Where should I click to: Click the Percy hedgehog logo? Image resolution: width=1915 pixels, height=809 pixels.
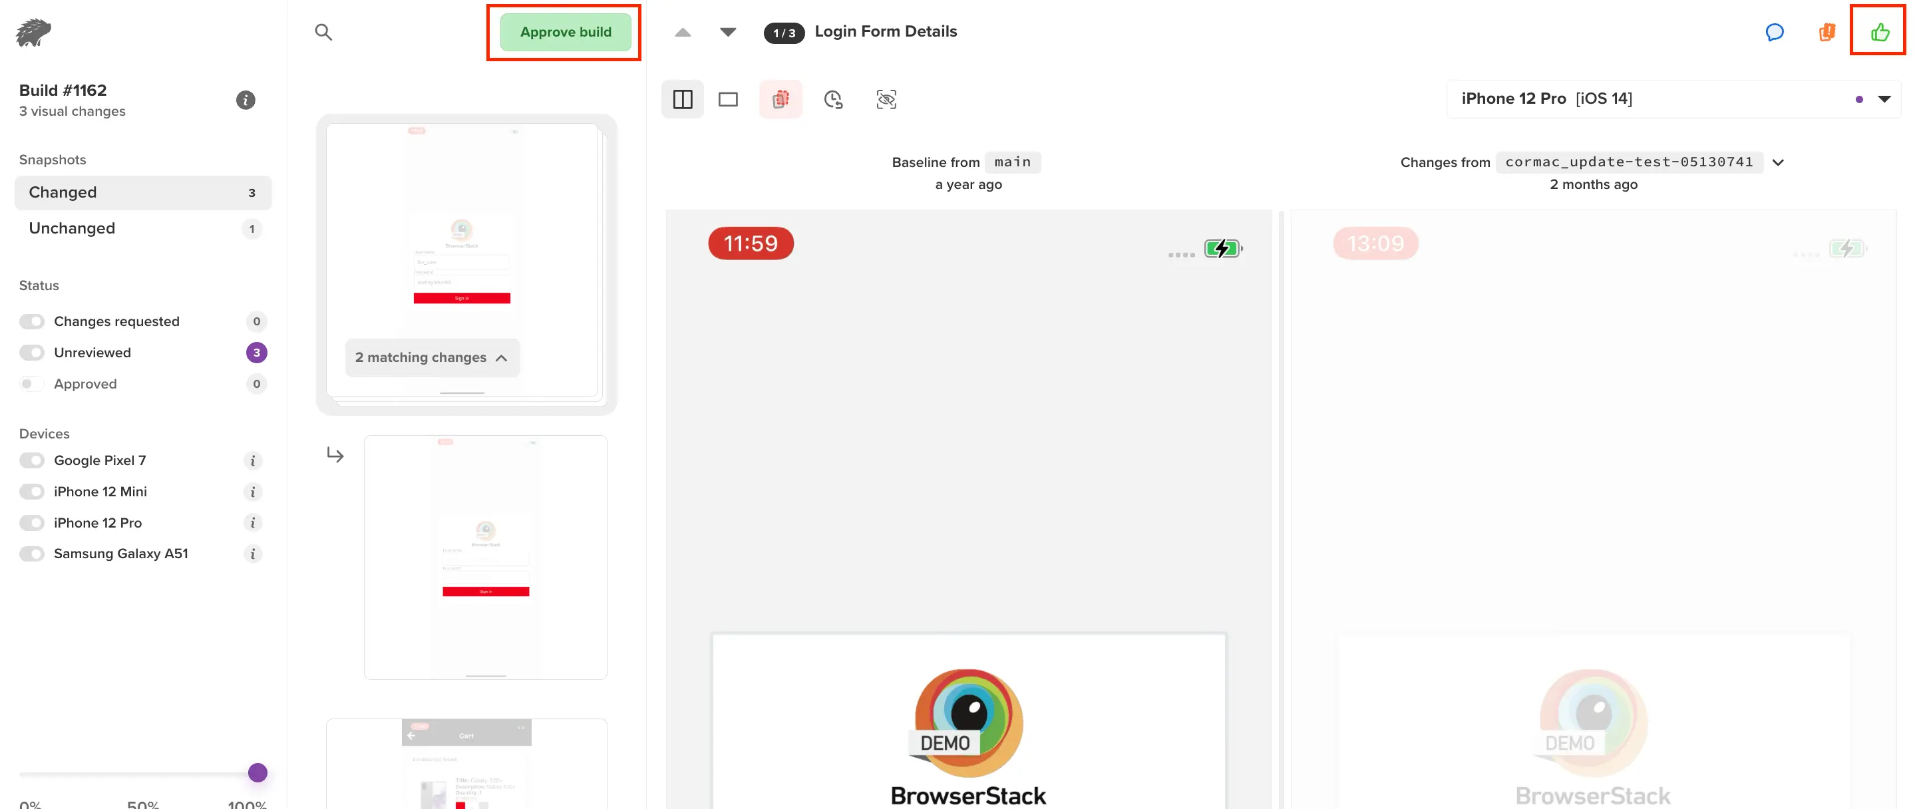pos(33,32)
